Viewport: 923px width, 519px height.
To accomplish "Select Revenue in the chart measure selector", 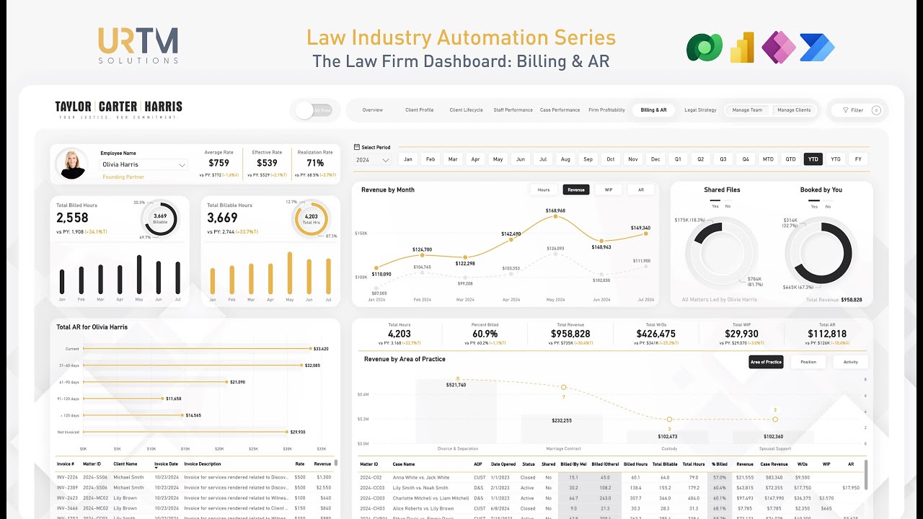I will click(x=576, y=190).
